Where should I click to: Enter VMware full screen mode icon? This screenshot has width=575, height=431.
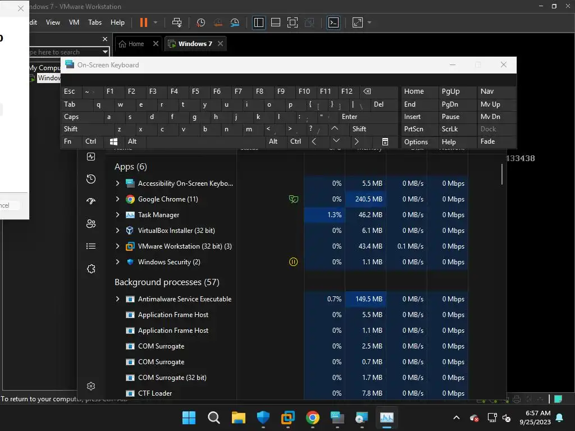[292, 22]
